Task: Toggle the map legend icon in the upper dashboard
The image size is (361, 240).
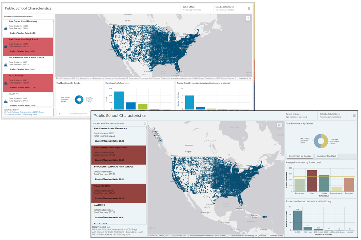Action: pos(248,18)
